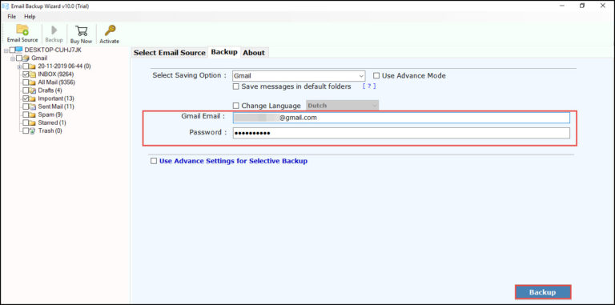Select the All Mail (9356) tree label
The image size is (615, 305).
57,82
